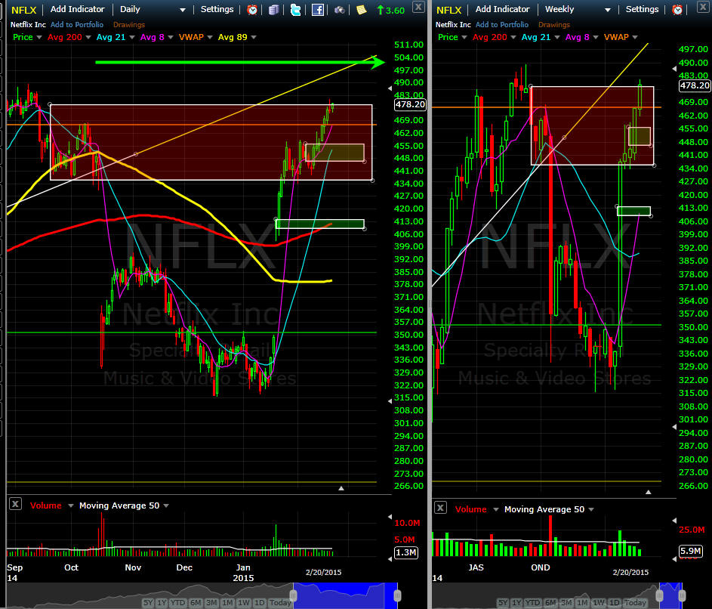712x609 pixels.
Task: Select the 6M range in daily chart
Action: click(196, 603)
